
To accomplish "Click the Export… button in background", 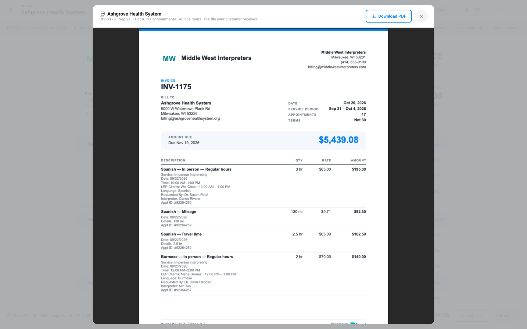I will pos(471,315).
